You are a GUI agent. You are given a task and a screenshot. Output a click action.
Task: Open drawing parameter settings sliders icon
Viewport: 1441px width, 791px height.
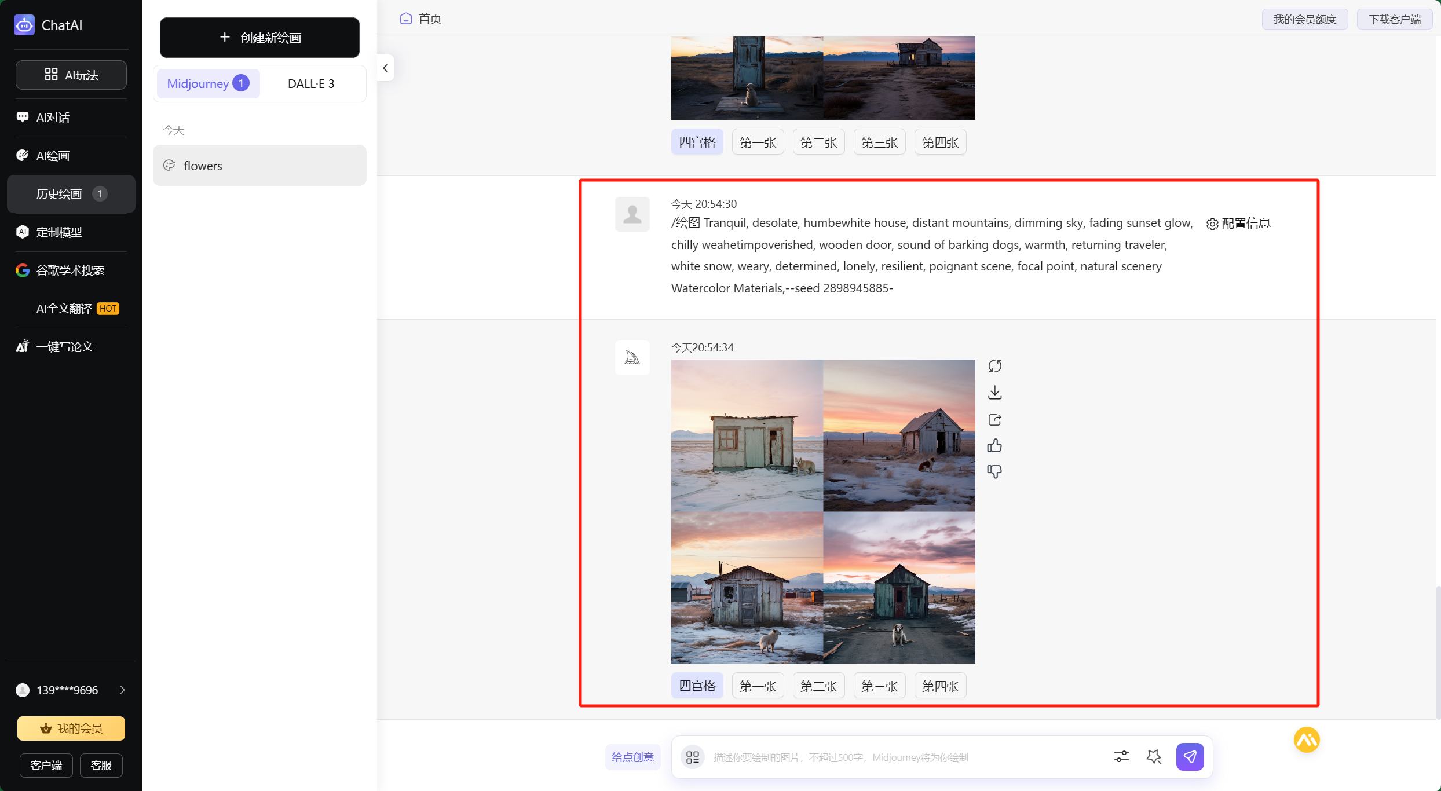click(x=1121, y=756)
